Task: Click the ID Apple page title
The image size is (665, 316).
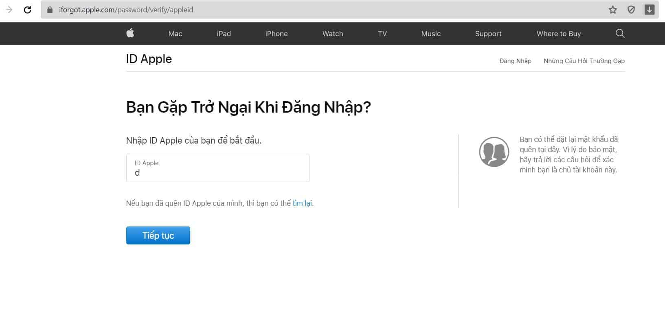Action: [x=149, y=59]
